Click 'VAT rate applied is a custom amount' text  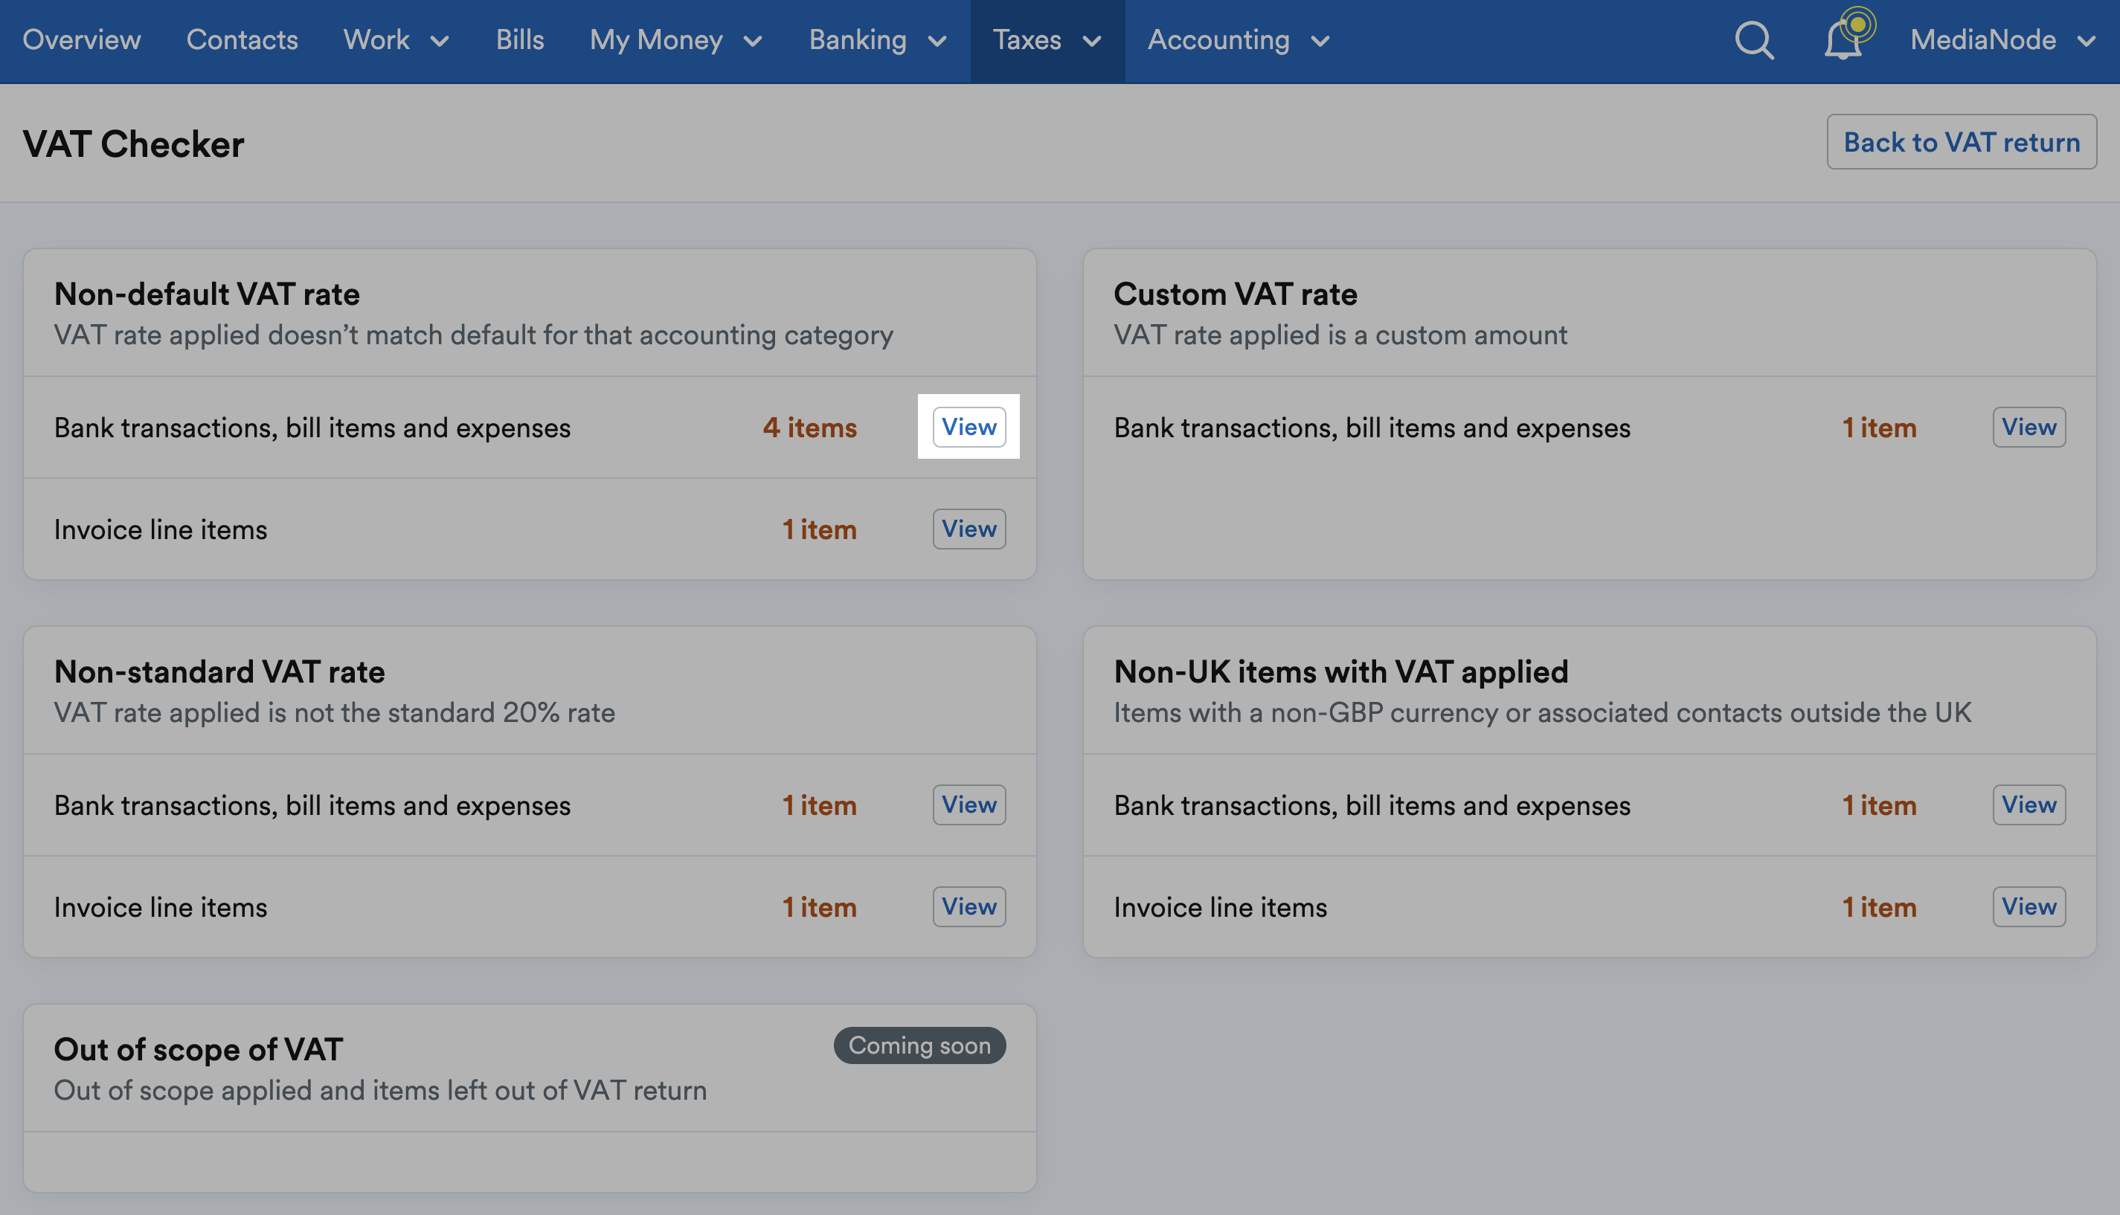(1340, 335)
